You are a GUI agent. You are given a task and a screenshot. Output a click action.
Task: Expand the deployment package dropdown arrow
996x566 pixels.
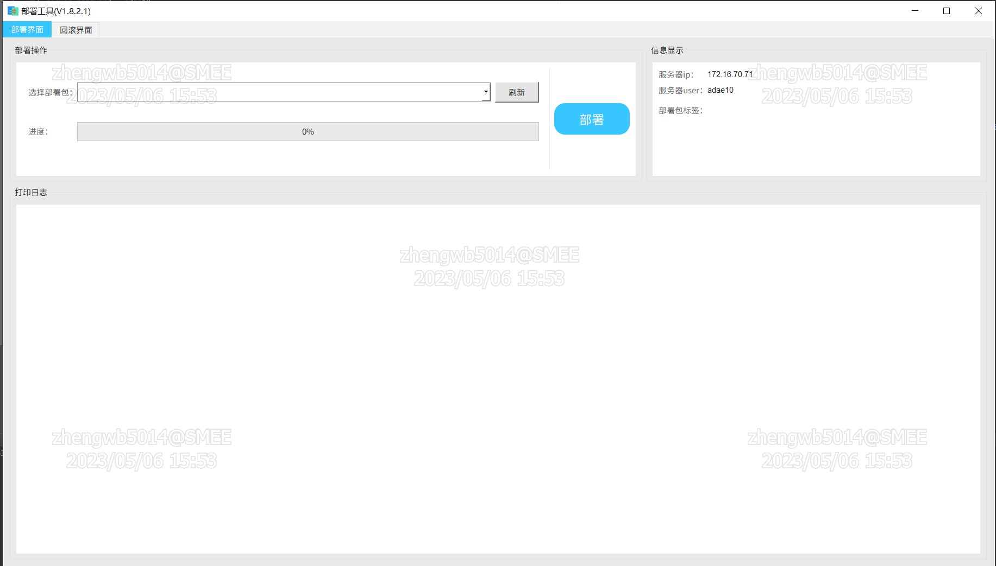[x=486, y=92]
